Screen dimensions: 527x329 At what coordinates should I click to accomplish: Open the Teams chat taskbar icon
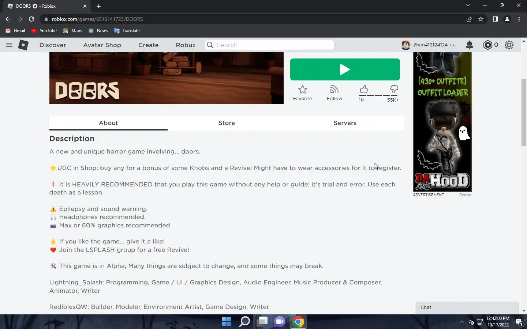(280, 322)
